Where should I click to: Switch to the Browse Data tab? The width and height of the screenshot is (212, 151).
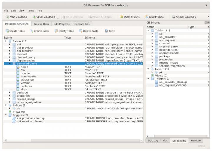(x=41, y=24)
